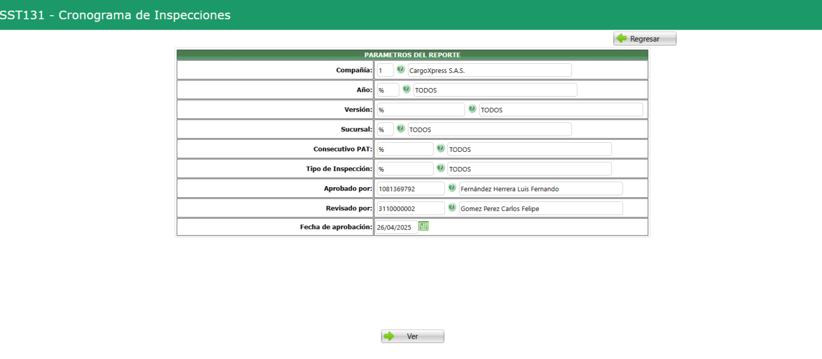Open the Sucursal lookup help icon
The width and height of the screenshot is (822, 359).
(401, 128)
